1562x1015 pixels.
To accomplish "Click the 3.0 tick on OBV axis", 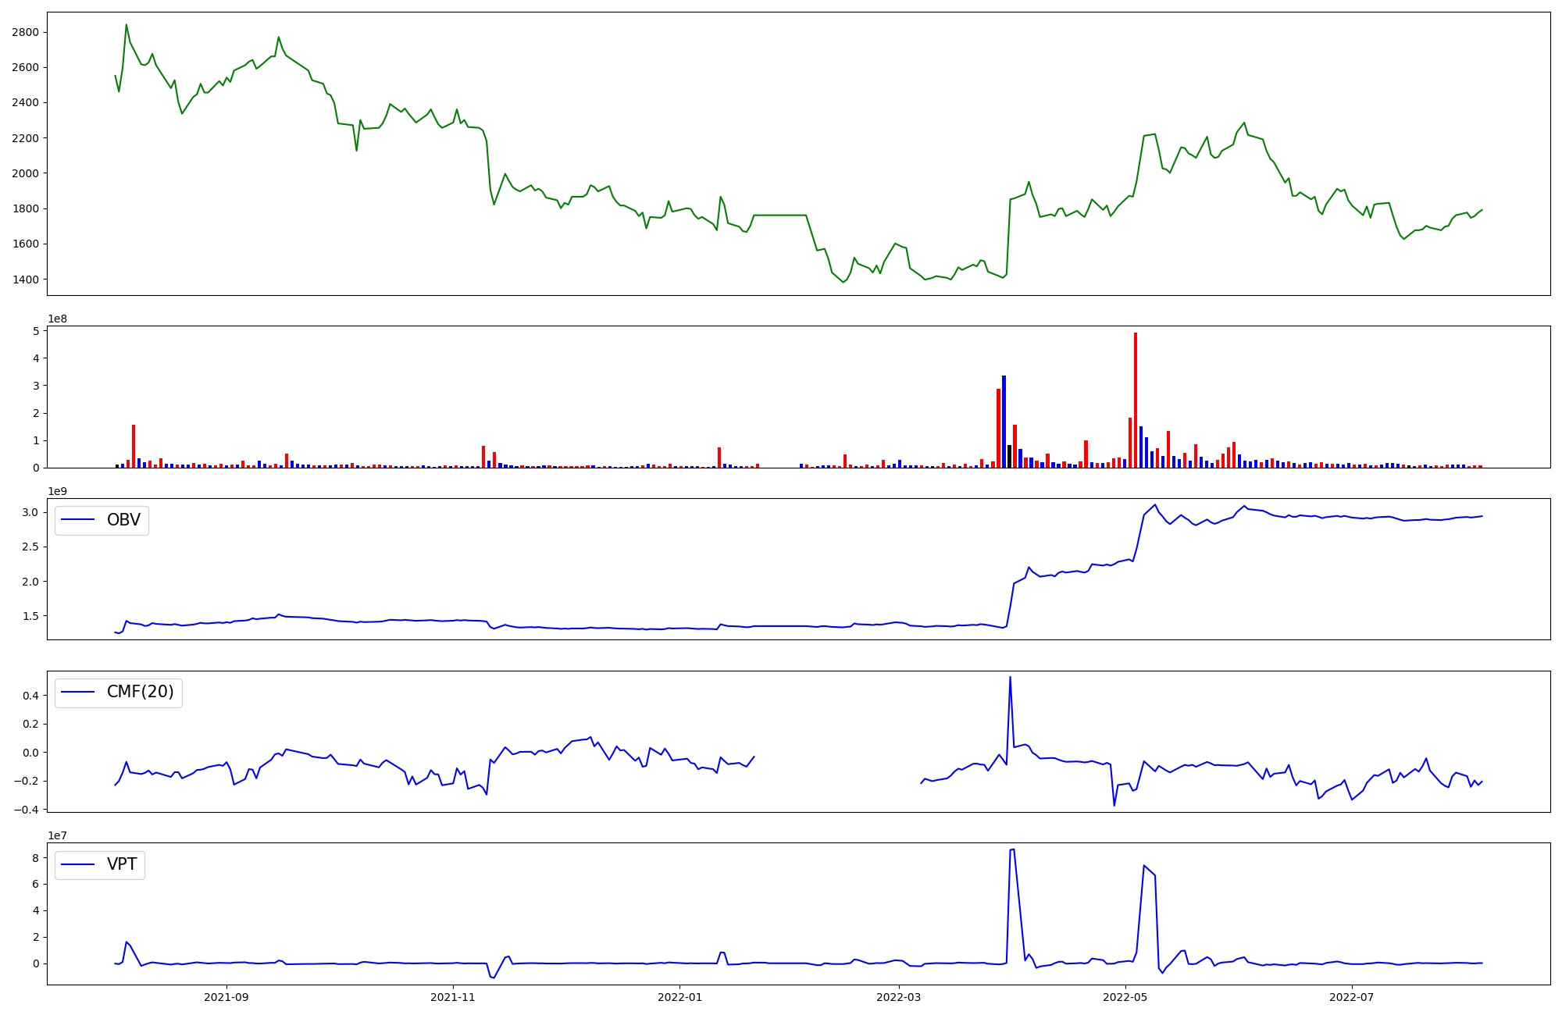I will click(x=30, y=512).
